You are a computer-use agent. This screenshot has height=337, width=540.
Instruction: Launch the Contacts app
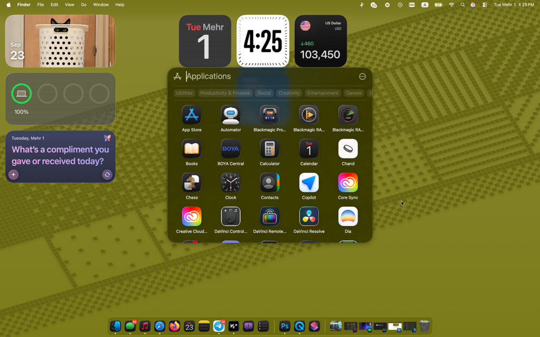[x=269, y=183]
